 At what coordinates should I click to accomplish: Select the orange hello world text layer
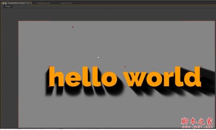(125, 77)
